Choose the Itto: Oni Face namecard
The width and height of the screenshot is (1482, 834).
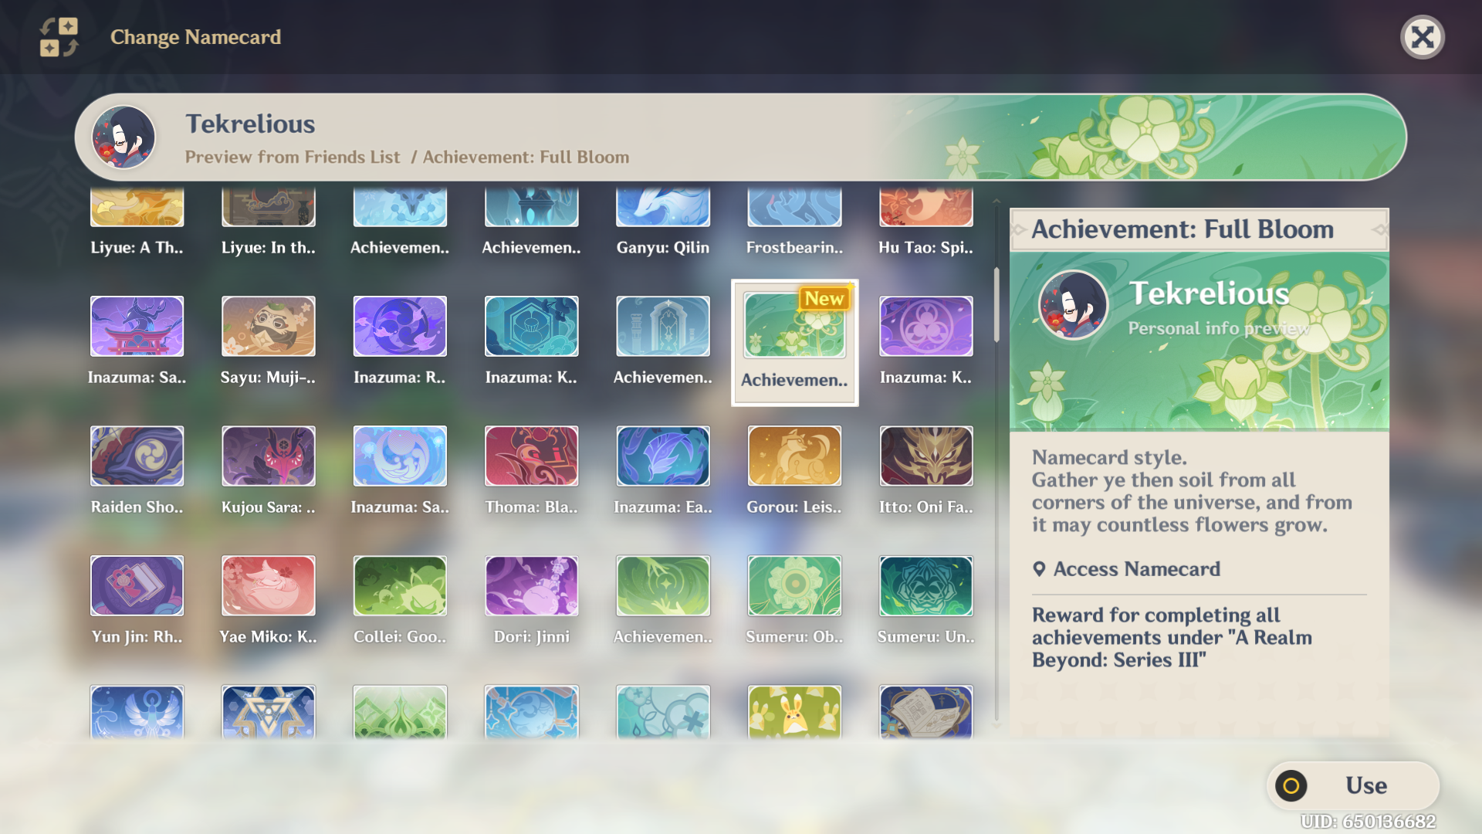tap(925, 456)
